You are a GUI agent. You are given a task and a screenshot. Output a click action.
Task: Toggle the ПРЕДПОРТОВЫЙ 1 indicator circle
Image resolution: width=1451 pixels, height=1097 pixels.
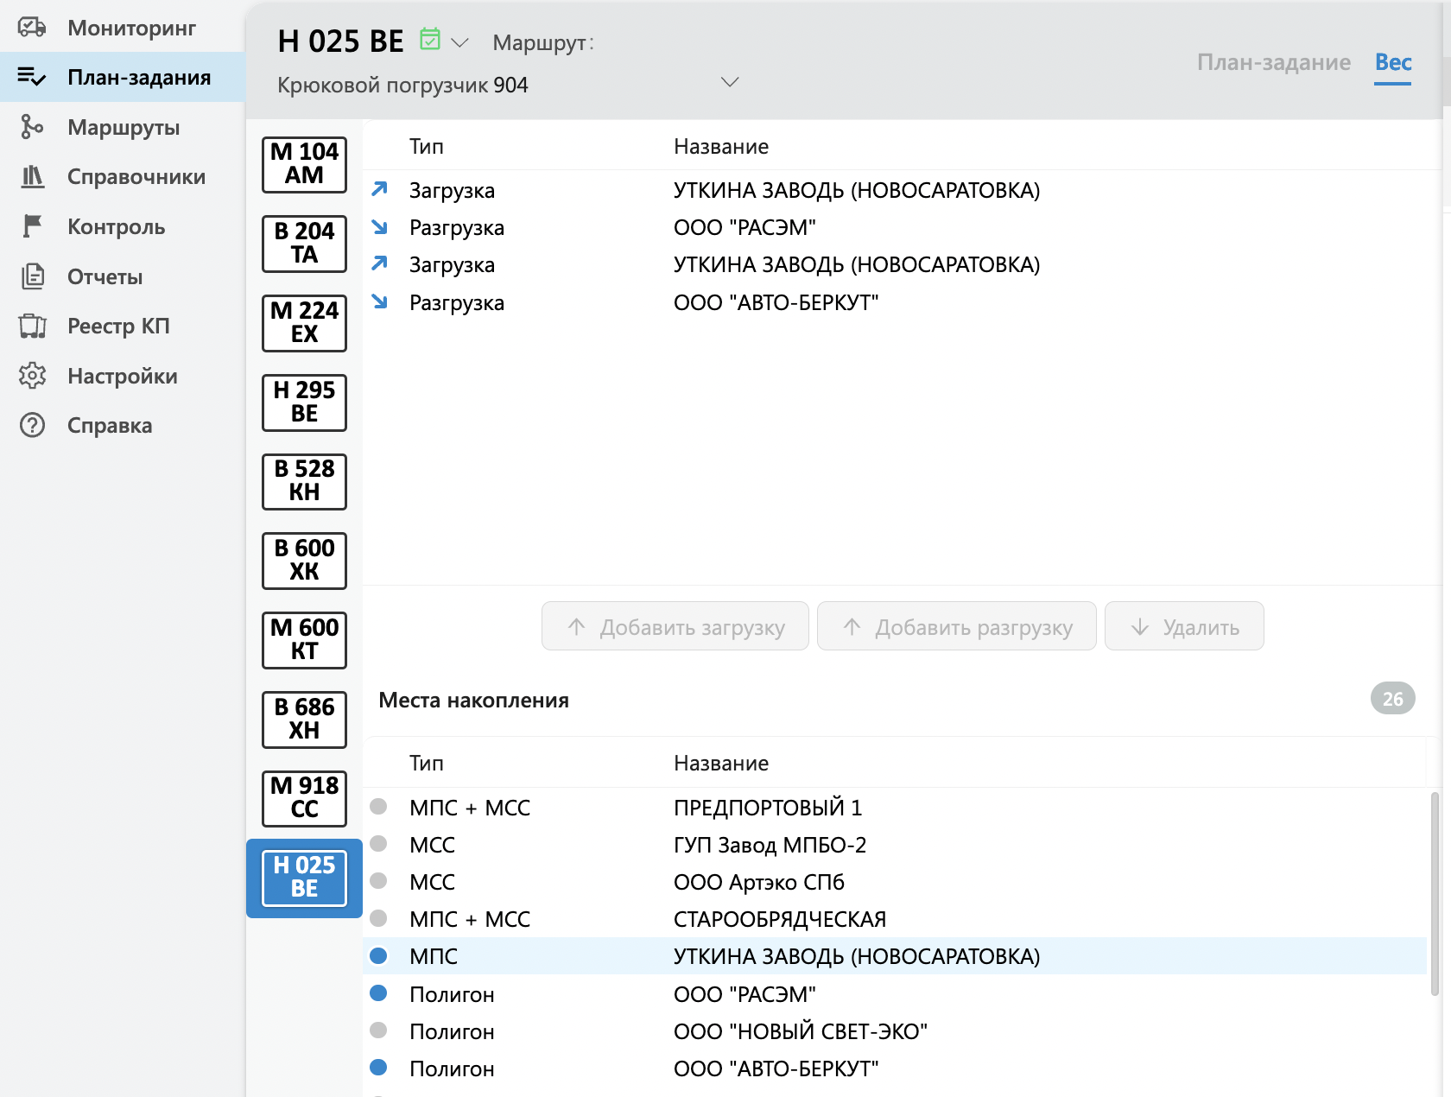(x=378, y=807)
